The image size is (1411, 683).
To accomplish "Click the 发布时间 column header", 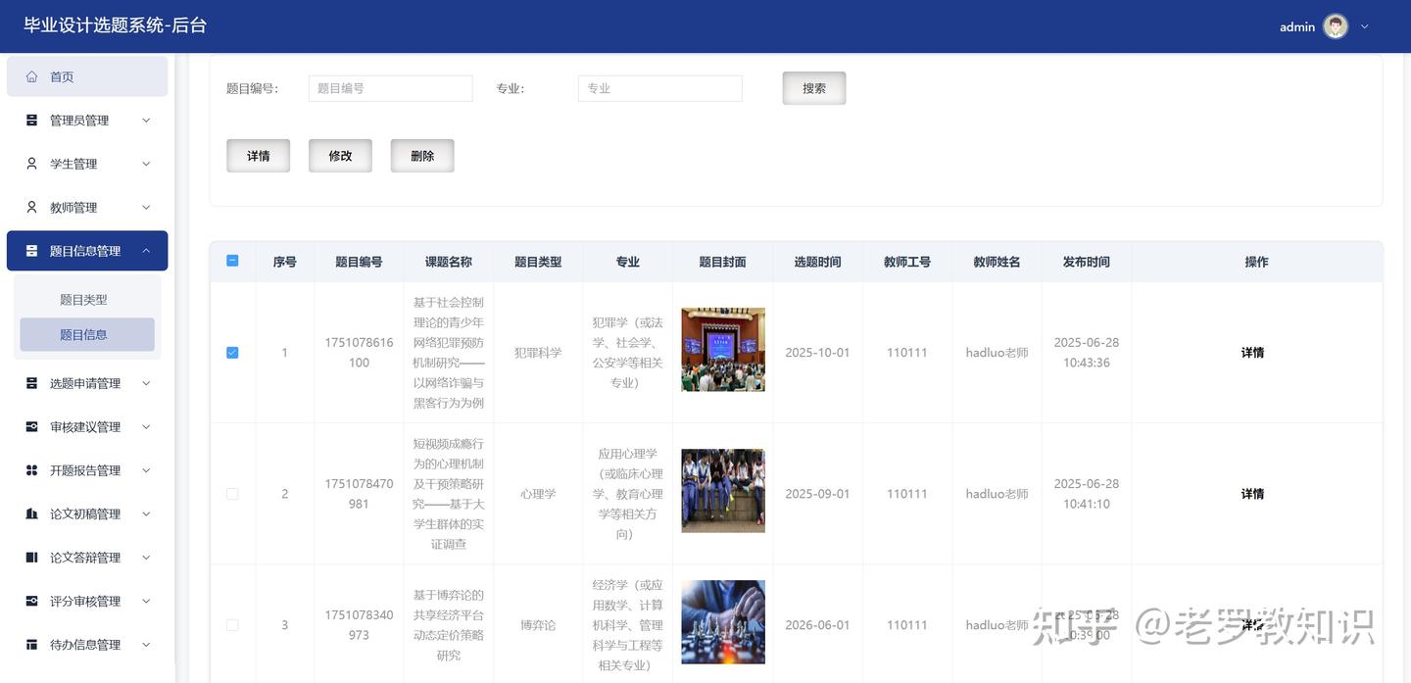I will (x=1087, y=262).
